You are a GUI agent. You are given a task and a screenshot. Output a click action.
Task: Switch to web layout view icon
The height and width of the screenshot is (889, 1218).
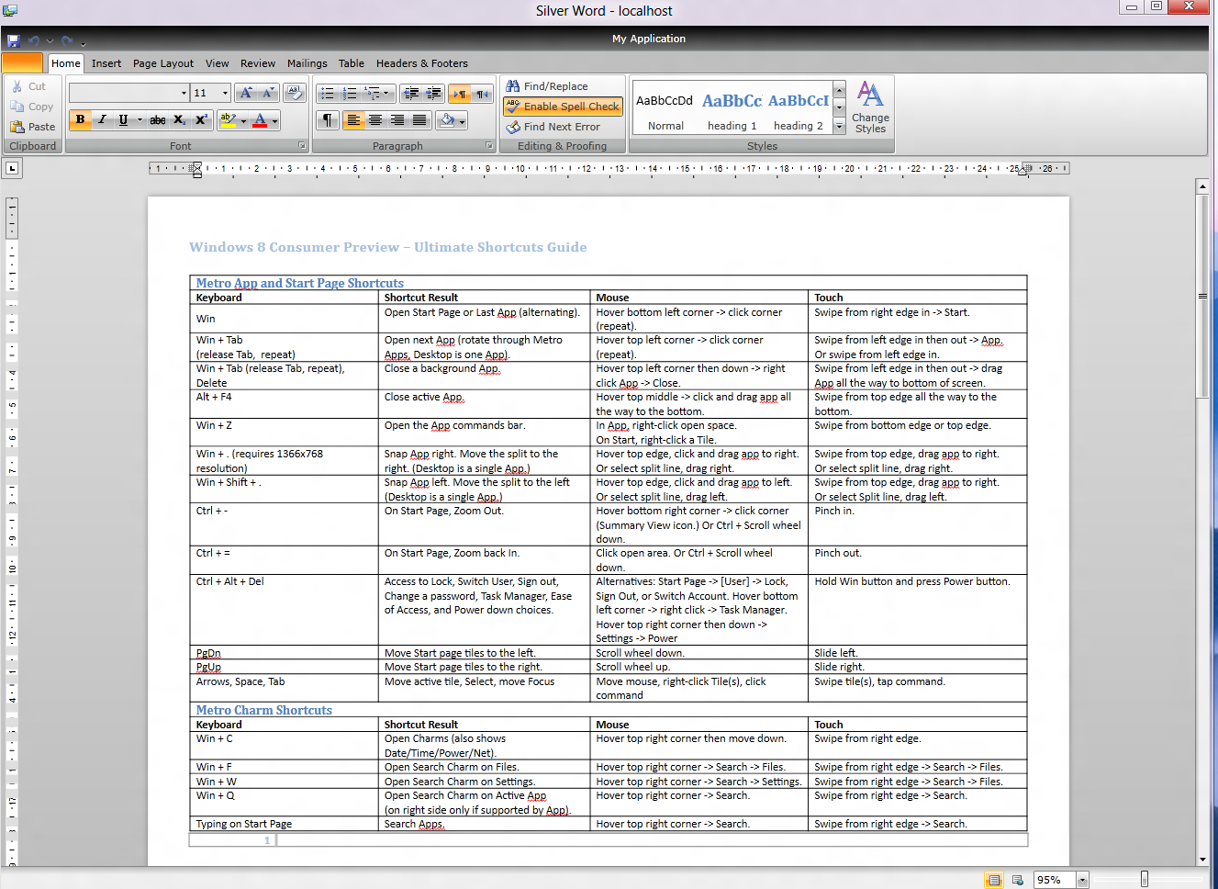[1017, 880]
